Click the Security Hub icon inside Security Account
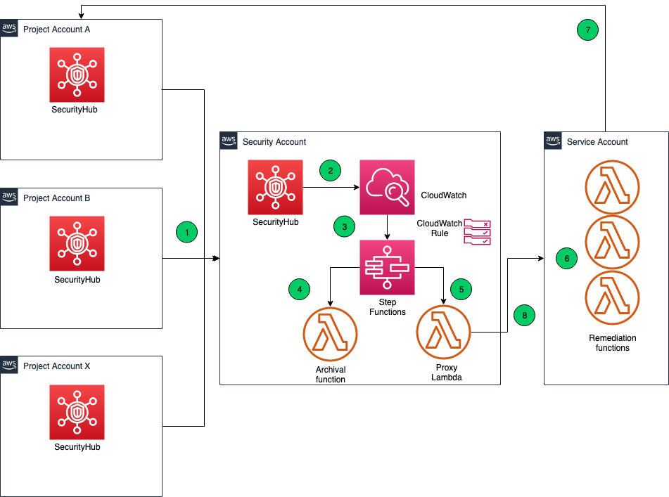Screen dimensions: 669x497 point(275,187)
